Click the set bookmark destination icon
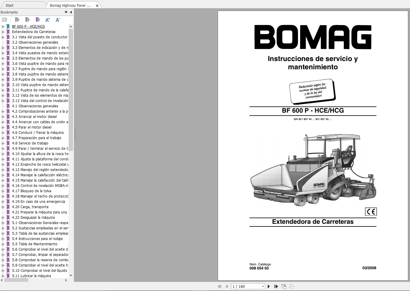 coord(38,20)
